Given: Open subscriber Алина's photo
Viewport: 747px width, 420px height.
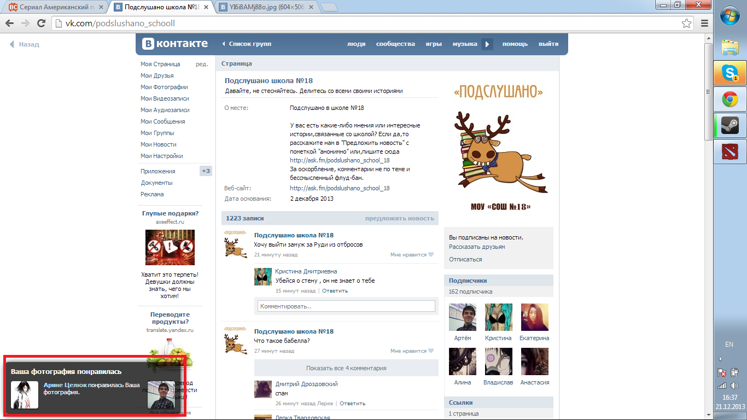Looking at the screenshot, I should [463, 361].
